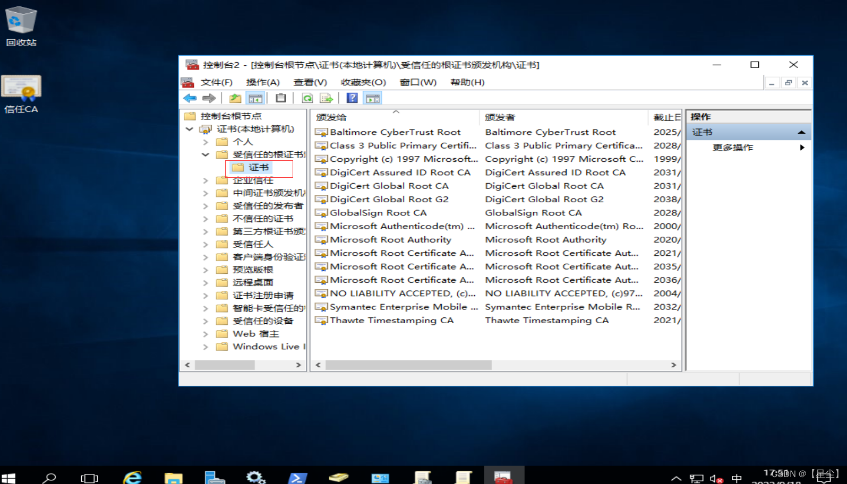Image resolution: width=847 pixels, height=484 pixels.
Task: Click certificate list scrollbar right arrow
Action: tap(673, 365)
